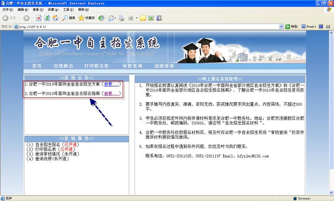Screen dimensions: 334x201
Task: Expand the address bar dropdown arrow
Action: pos(281,27)
